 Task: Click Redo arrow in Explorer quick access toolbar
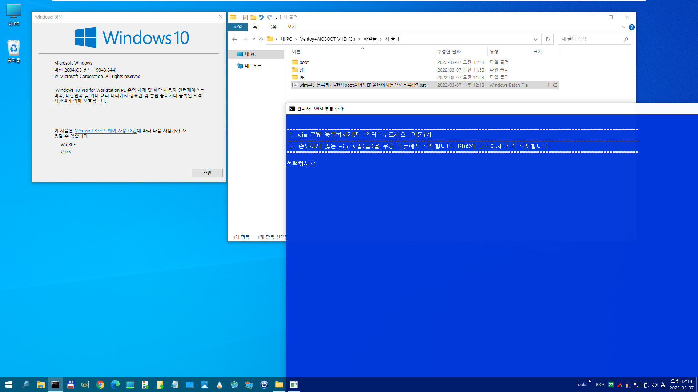[x=269, y=17]
